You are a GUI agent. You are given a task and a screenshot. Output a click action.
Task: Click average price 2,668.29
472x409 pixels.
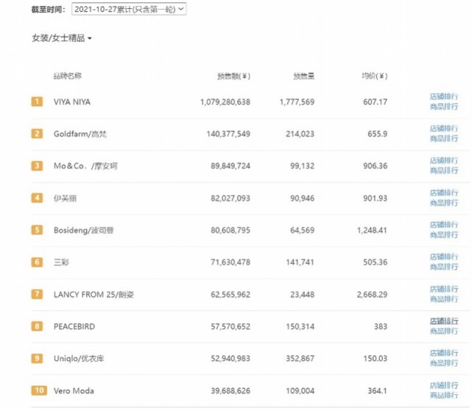pyautogui.click(x=373, y=294)
